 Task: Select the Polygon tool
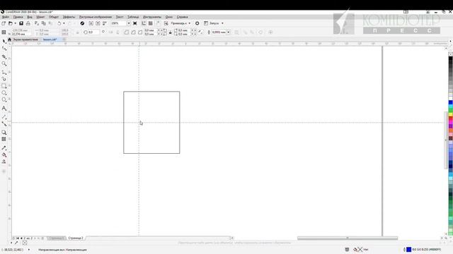[4, 99]
